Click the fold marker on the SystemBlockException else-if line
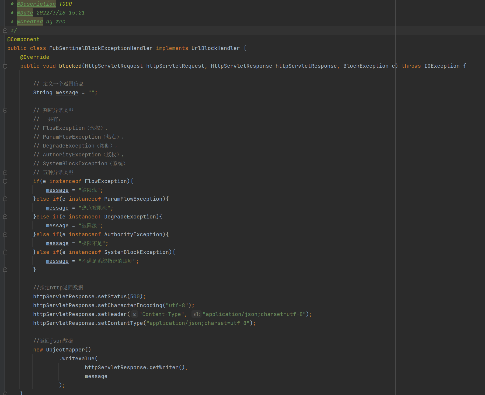Image resolution: width=485 pixels, height=395 pixels. [5, 252]
